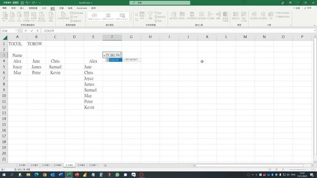This screenshot has width=317, height=178.
Task: Select cell A1 with text TOCOL
Action: point(17,44)
